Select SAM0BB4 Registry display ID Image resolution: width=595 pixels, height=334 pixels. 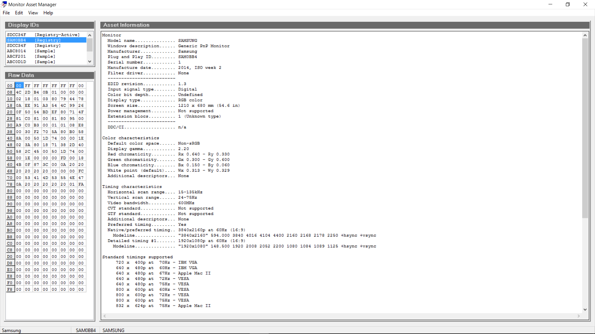(46, 40)
